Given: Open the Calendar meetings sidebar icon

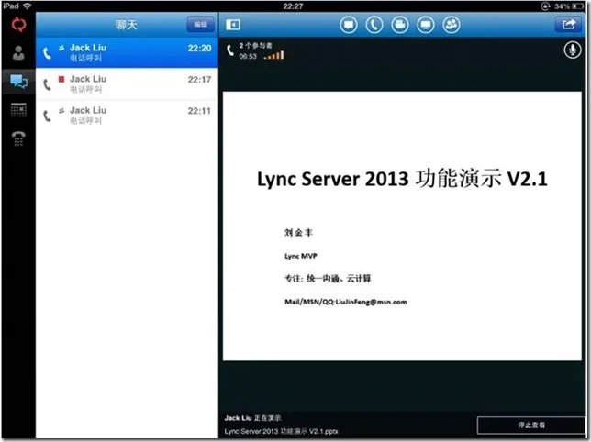Looking at the screenshot, I should [x=18, y=110].
